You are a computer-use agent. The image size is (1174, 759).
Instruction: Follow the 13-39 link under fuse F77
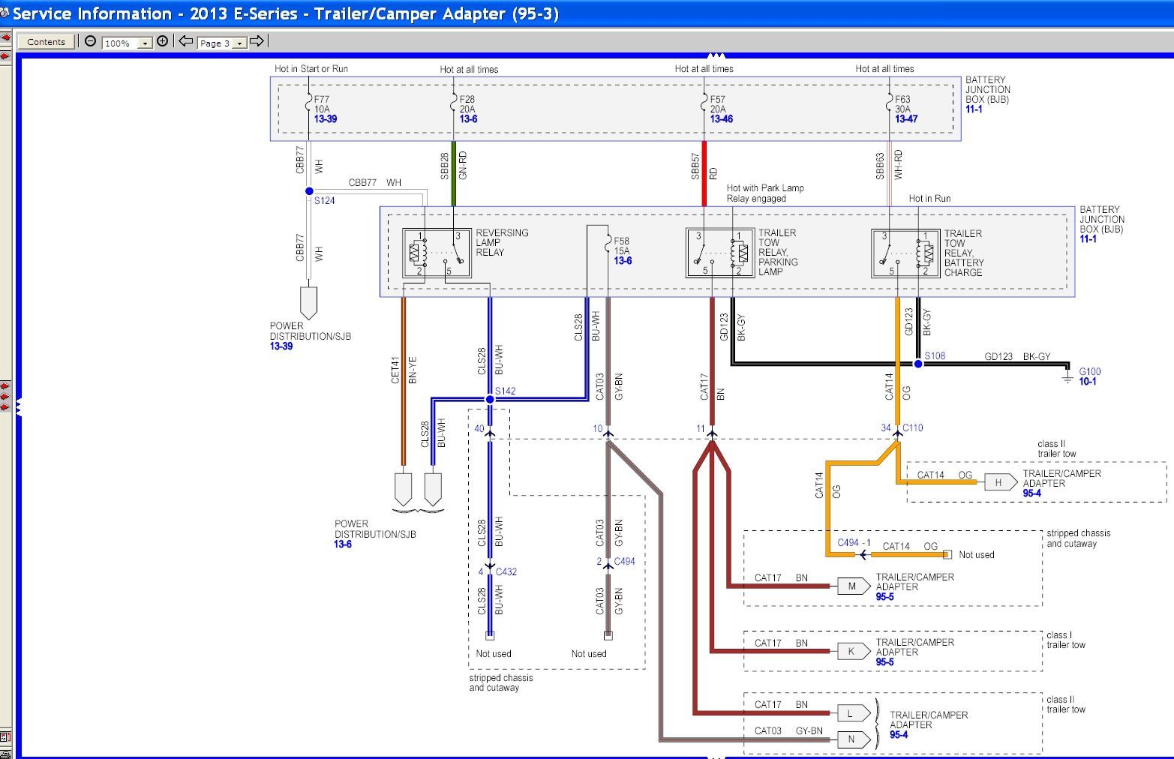pos(325,118)
